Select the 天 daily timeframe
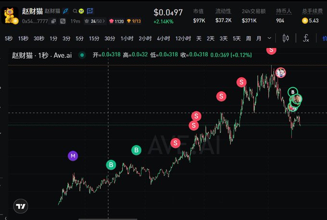Screen dimensions: 327x220 [x=199, y=38]
